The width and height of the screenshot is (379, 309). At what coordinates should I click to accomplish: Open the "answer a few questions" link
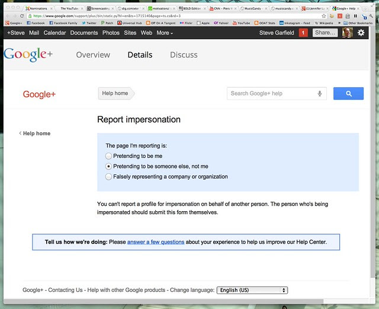156,242
